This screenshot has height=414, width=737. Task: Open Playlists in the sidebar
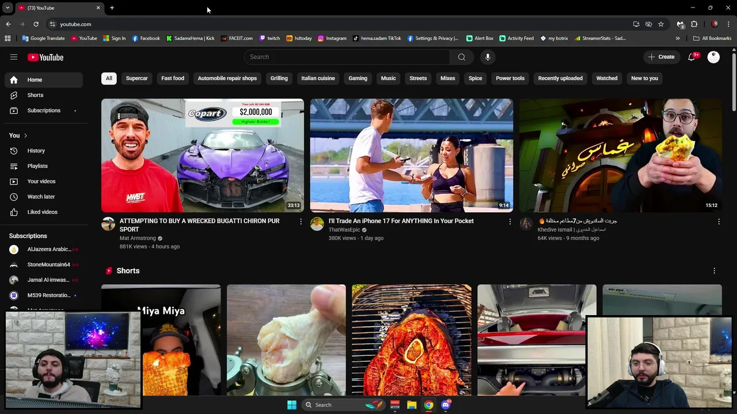(x=44, y=166)
